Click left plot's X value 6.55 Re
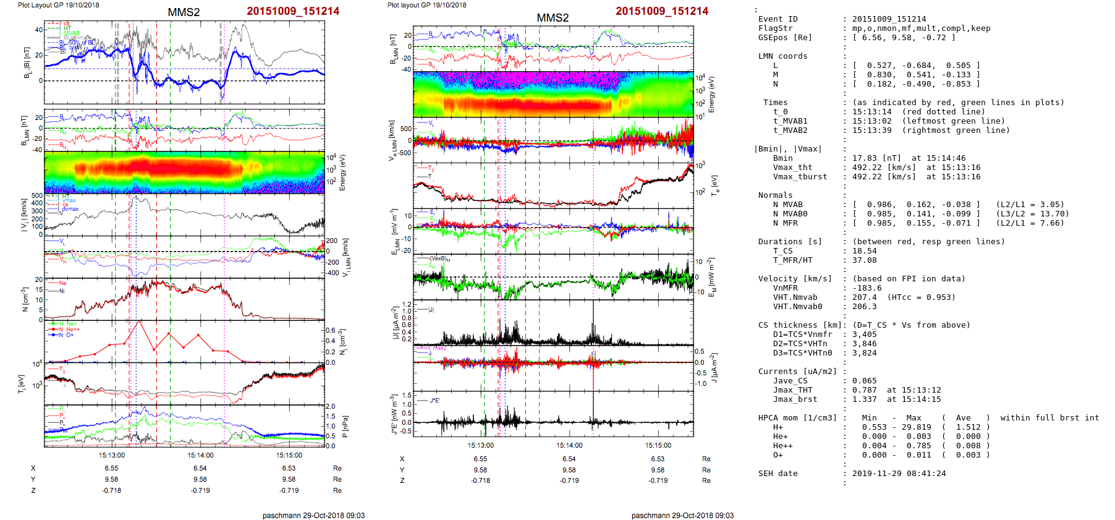Image resolution: width=1115 pixels, height=520 pixels. pyautogui.click(x=111, y=469)
